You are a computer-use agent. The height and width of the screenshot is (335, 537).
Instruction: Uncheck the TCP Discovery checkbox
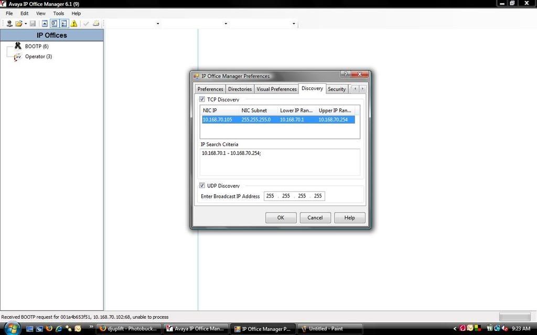[202, 99]
